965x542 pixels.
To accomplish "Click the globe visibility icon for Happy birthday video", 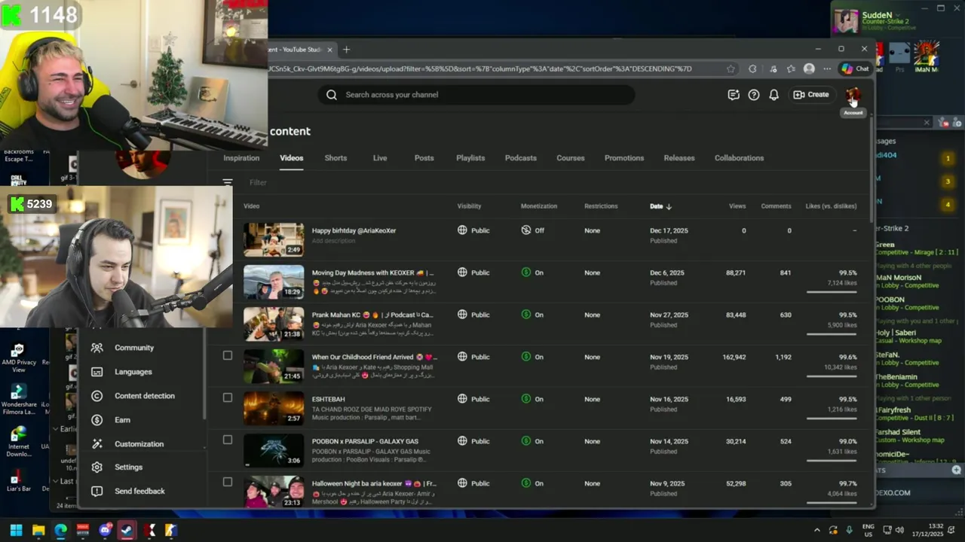I will (462, 230).
